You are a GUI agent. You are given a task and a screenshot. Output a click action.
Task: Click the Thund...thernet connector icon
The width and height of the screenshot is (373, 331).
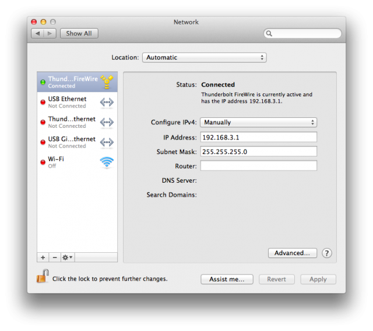click(x=107, y=123)
